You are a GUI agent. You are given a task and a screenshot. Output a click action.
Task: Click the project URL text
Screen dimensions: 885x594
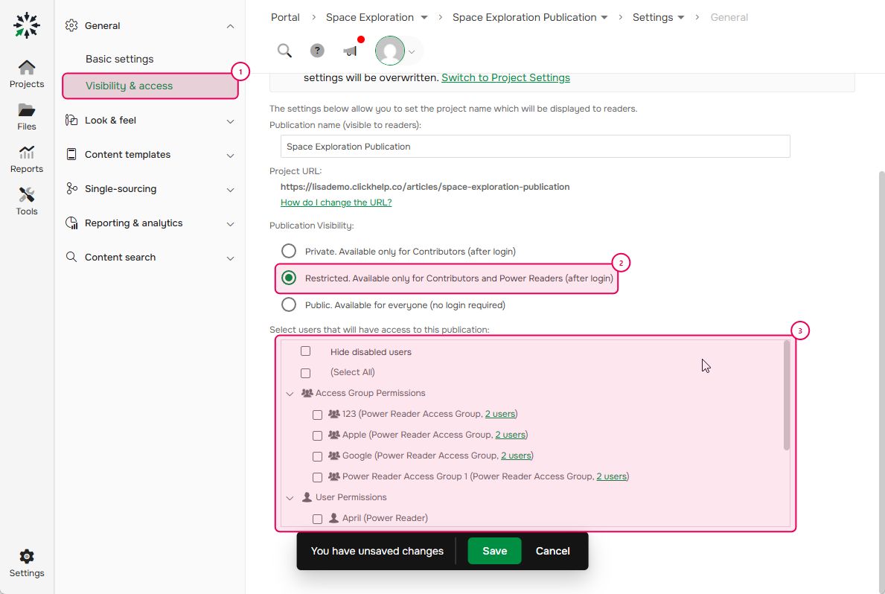pos(425,187)
